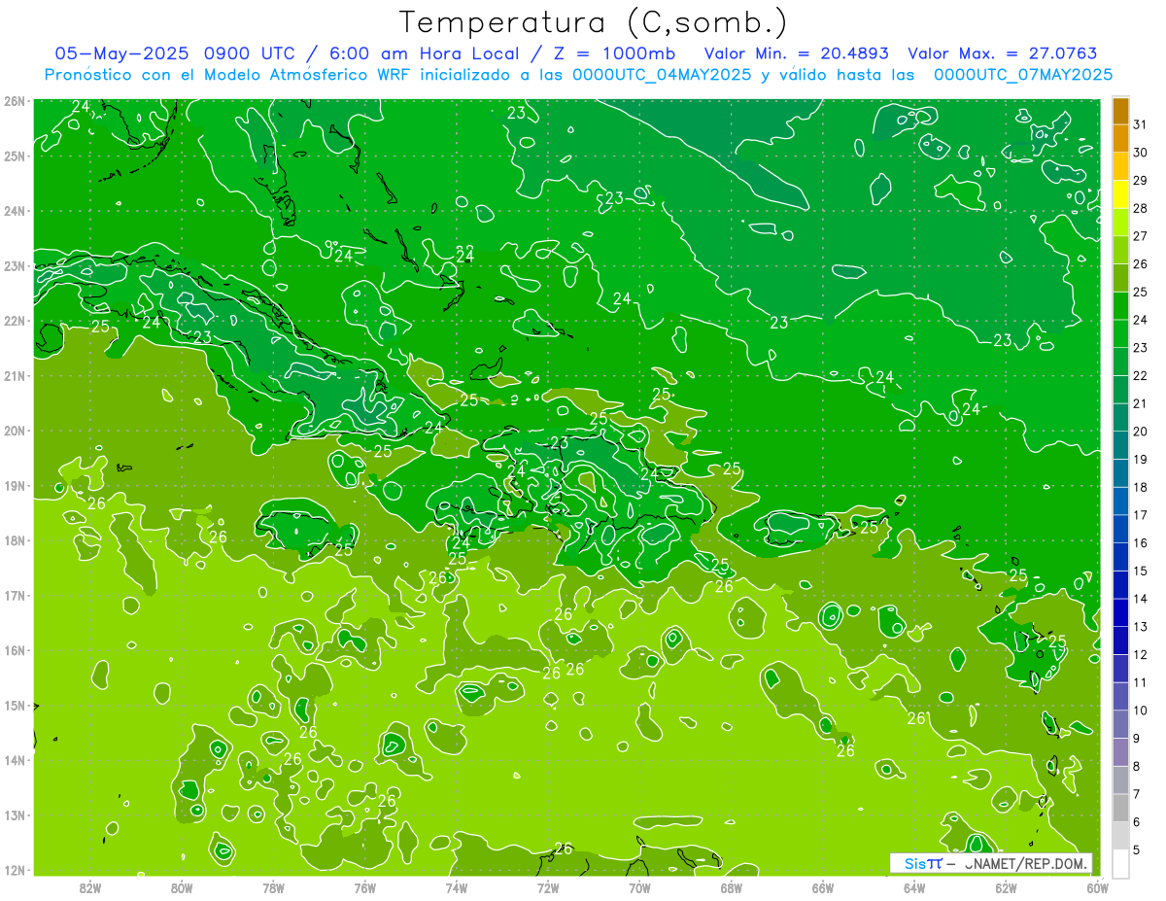Click the latitude axis label "12N"
1166x901 pixels.
(15, 870)
